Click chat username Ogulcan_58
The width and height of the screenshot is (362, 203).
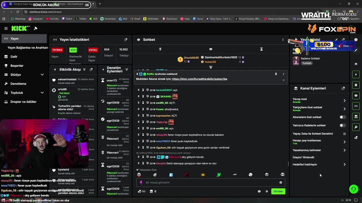coord(163,148)
